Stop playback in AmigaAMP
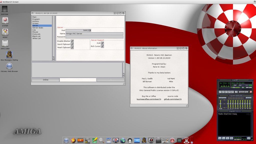 (x=229, y=92)
